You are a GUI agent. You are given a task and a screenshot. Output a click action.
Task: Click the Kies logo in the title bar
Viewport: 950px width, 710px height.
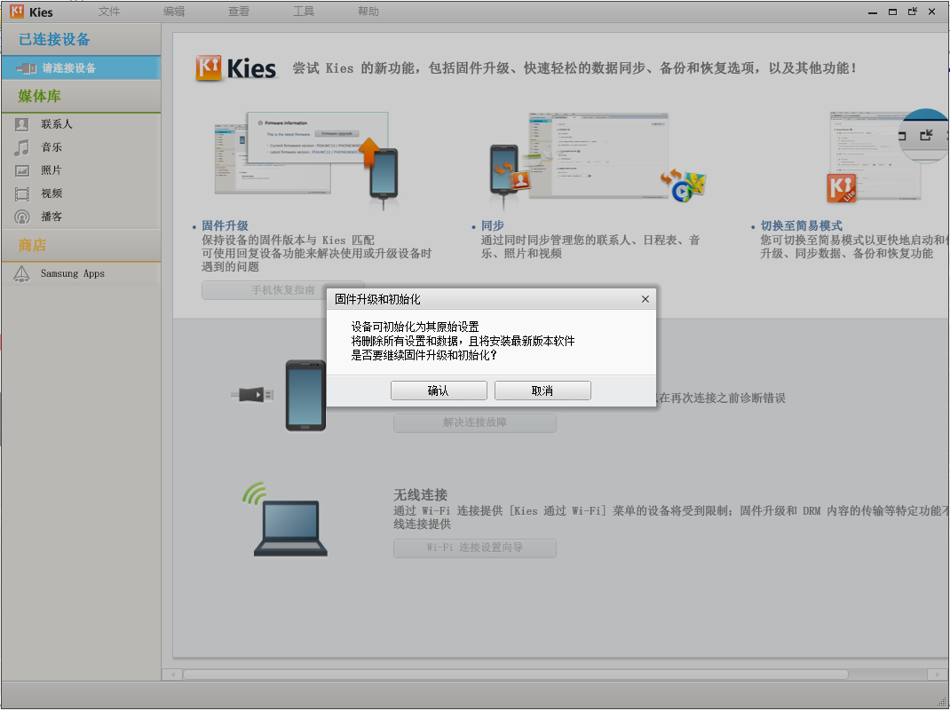[17, 12]
